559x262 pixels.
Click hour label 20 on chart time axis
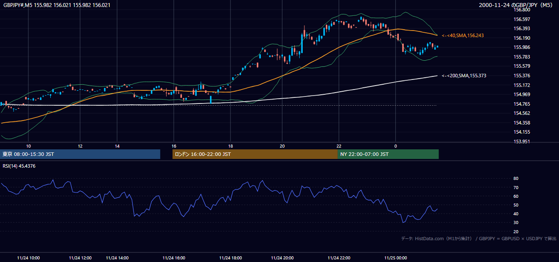282,146
